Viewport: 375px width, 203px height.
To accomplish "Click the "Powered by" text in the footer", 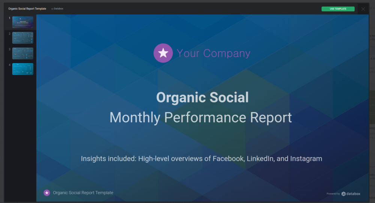I will [333, 194].
